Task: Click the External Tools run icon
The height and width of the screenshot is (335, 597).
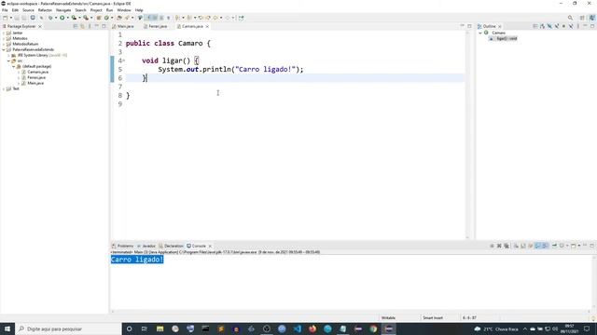Action: pyautogui.click(x=86, y=18)
